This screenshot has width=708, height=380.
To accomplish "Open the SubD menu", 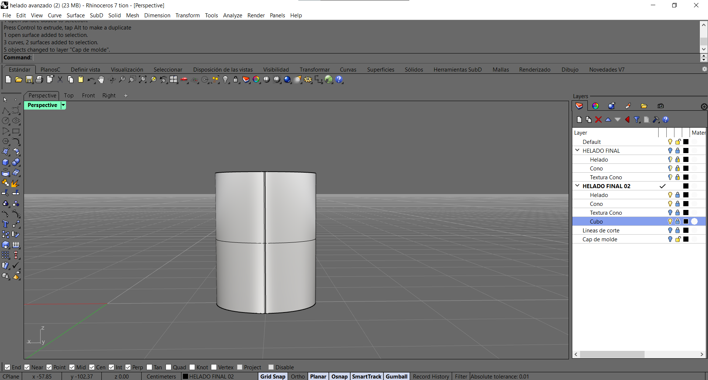I will (96, 15).
